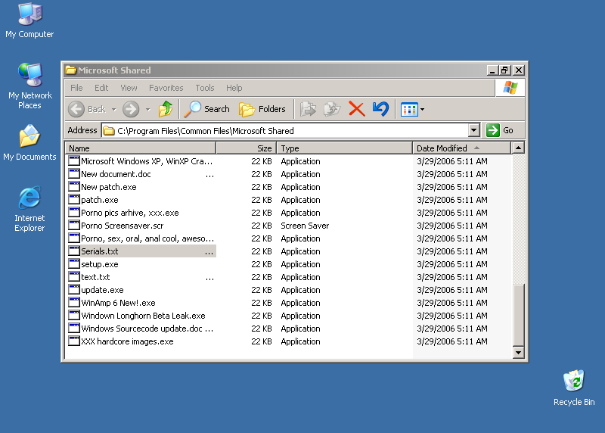Sort by Date Modified column header
The width and height of the screenshot is (605, 433).
coord(462,148)
